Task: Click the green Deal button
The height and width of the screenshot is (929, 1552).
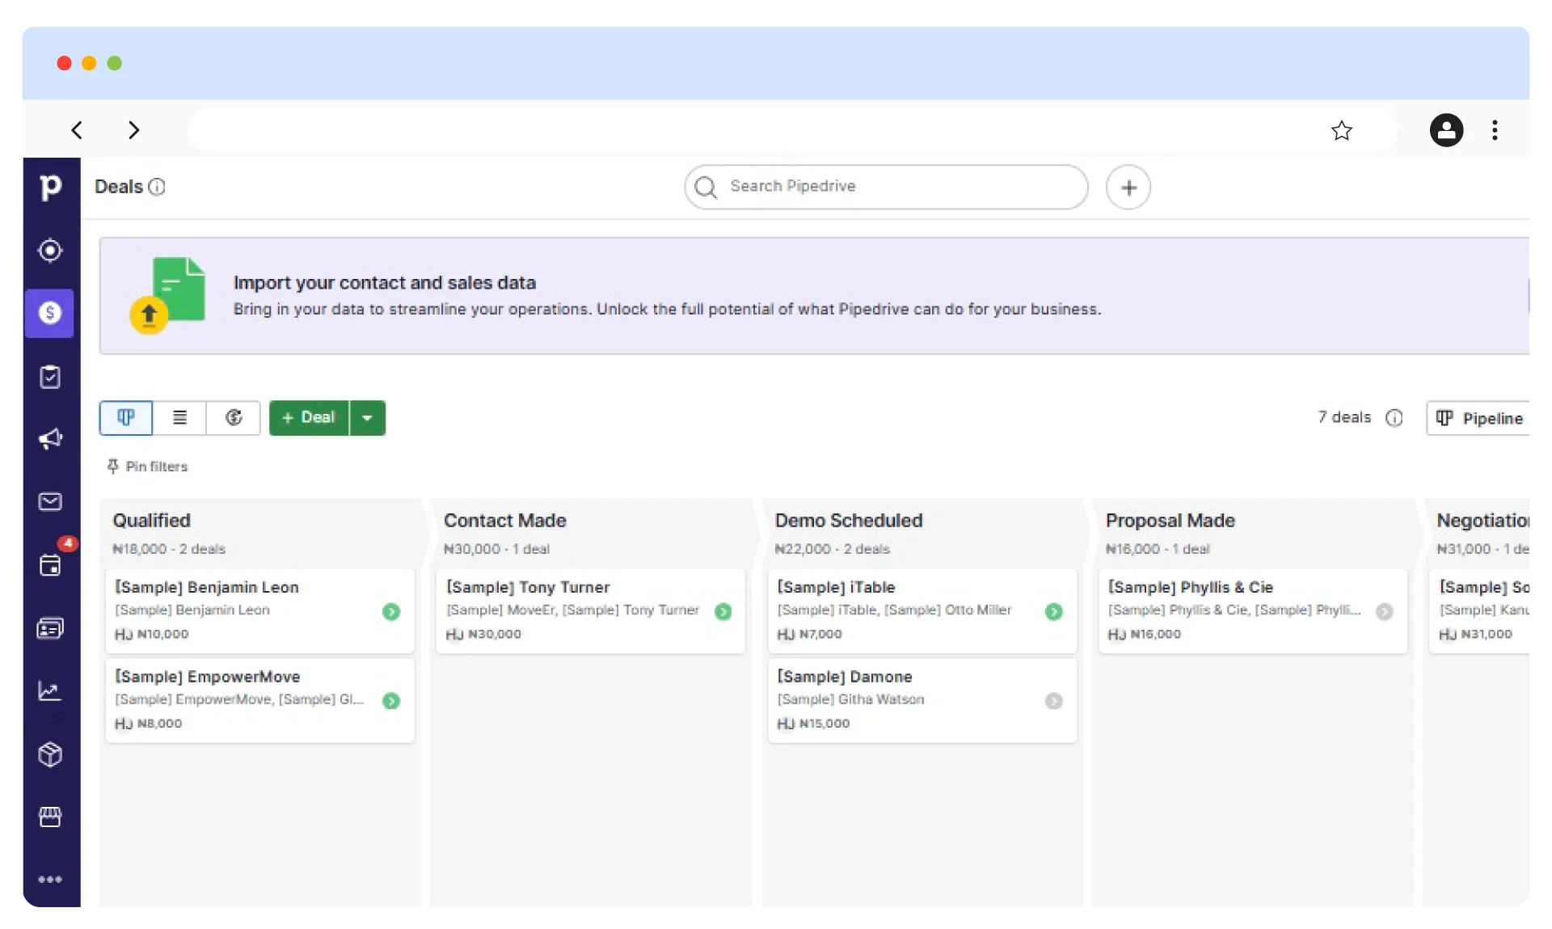Action: (310, 418)
